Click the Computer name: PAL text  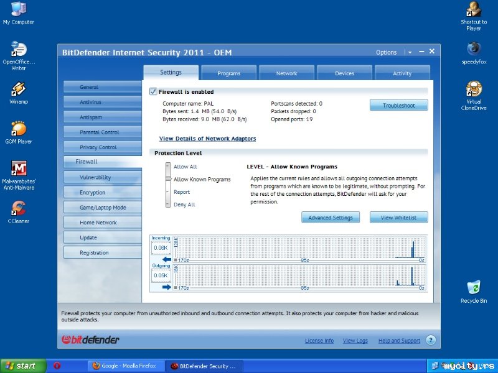point(188,104)
